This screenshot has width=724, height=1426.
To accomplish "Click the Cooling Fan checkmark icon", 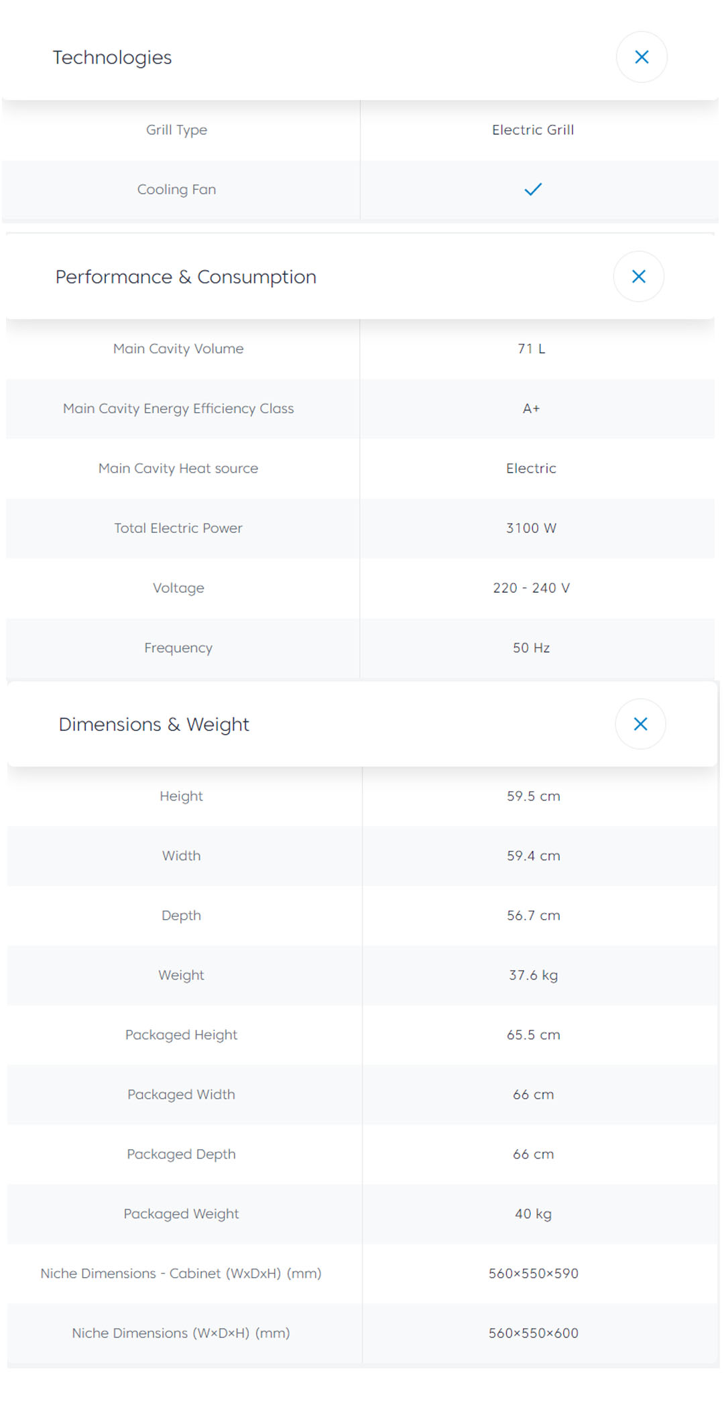I will (x=533, y=190).
